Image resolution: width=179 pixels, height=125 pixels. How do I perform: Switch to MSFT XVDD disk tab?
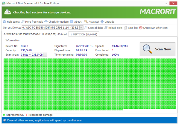(84, 35)
